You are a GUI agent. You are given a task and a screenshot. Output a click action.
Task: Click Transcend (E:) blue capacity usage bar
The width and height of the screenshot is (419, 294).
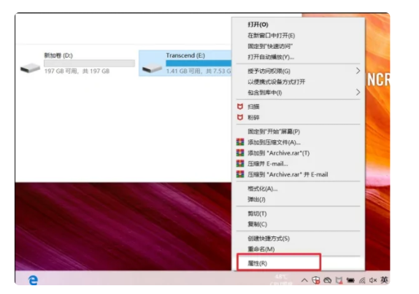tap(199, 63)
